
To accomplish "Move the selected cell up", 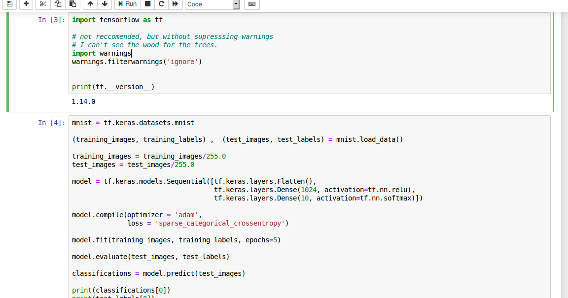I will coord(90,4).
